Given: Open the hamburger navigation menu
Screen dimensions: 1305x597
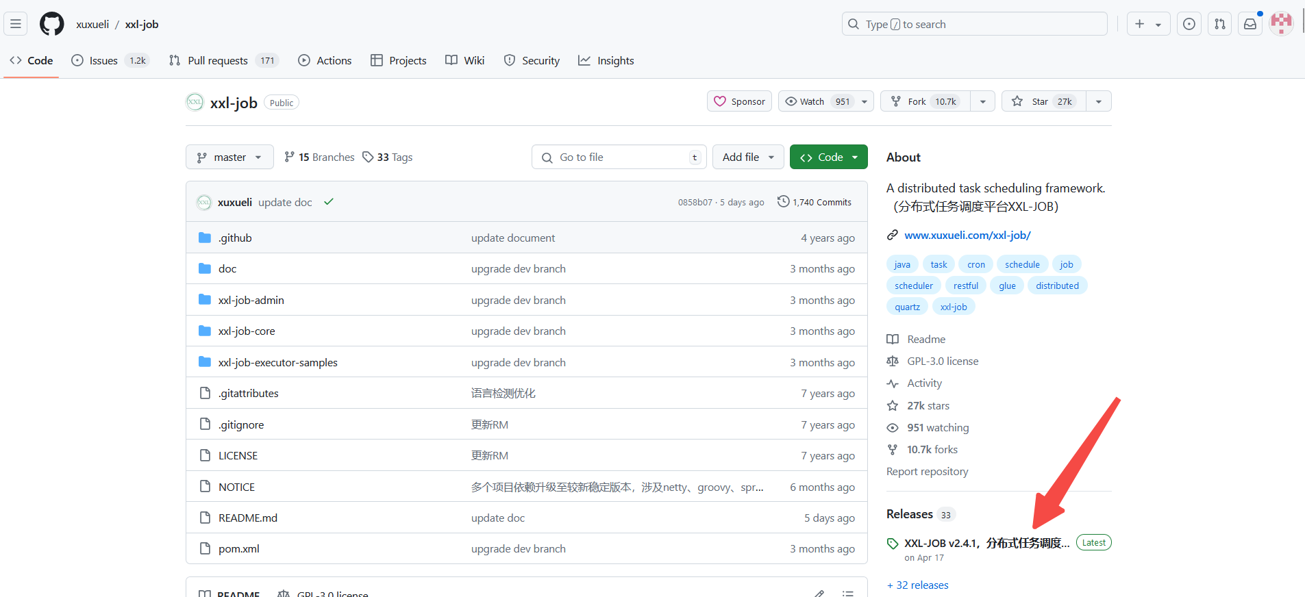Looking at the screenshot, I should click(16, 24).
